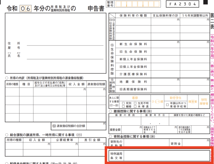The image size is (214, 164).
Task: Circle the 特別障害者 option
Action: [x=204, y=102]
